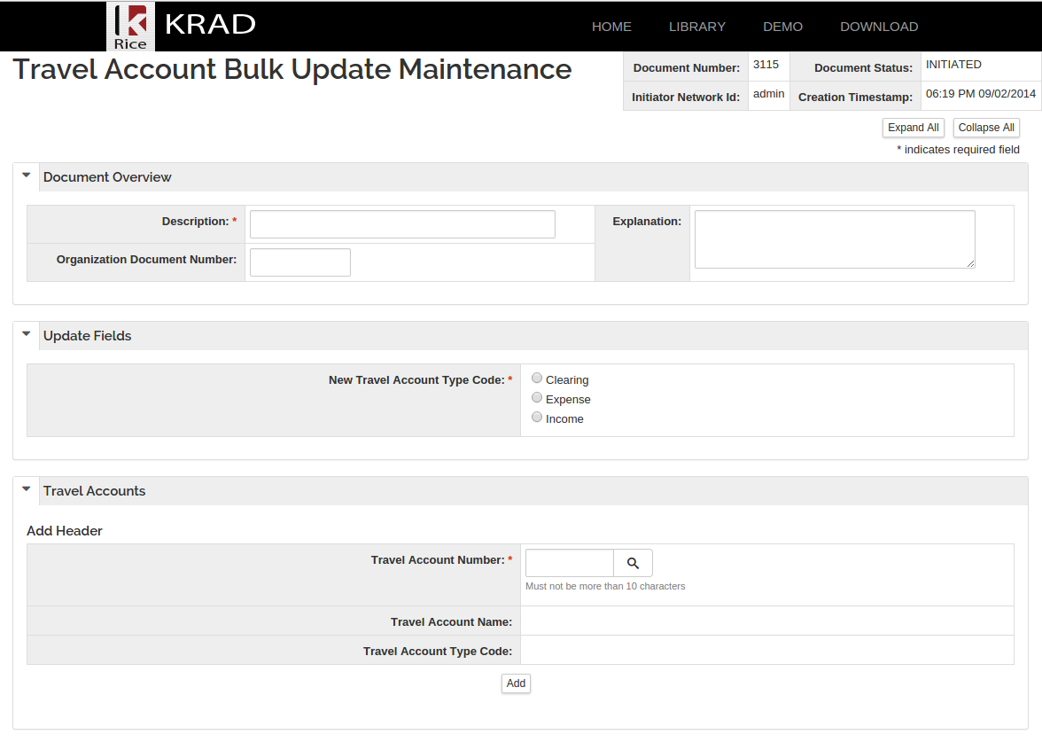Image resolution: width=1042 pixels, height=742 pixels.
Task: Focus the Organization Document Number field
Action: pyautogui.click(x=299, y=262)
